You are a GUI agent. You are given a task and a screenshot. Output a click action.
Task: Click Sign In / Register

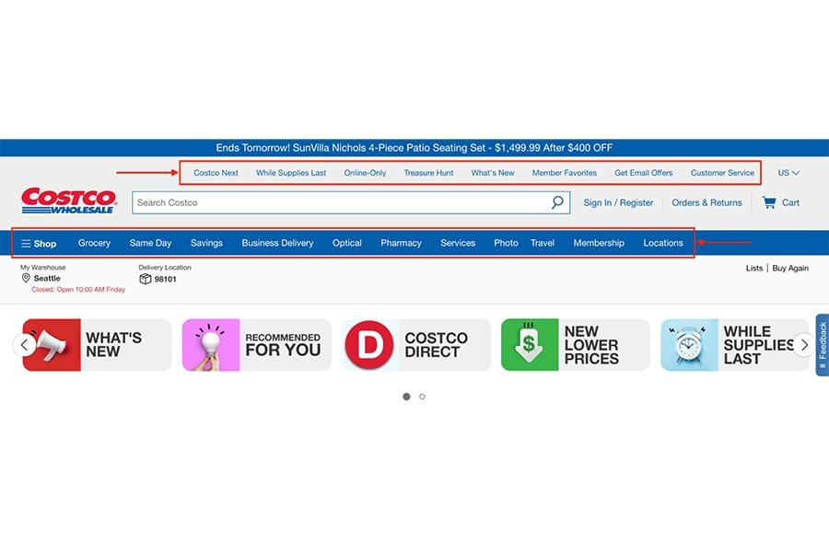[618, 202]
